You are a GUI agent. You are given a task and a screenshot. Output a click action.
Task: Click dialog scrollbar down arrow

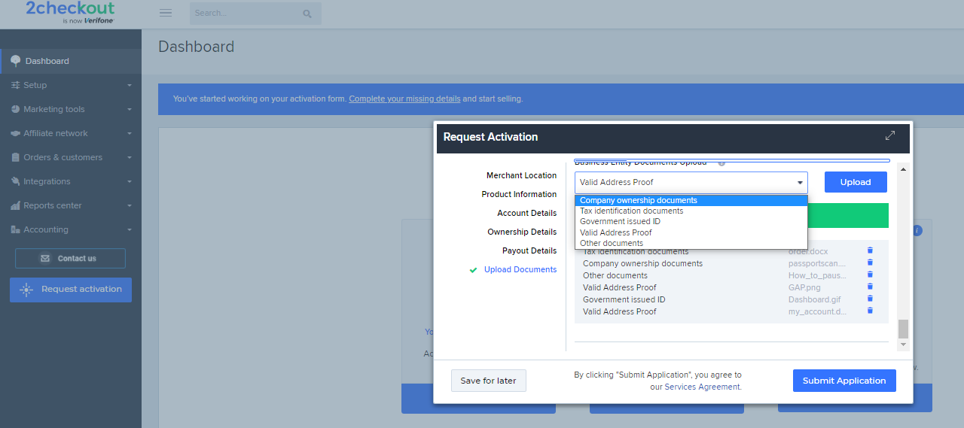[x=903, y=345]
